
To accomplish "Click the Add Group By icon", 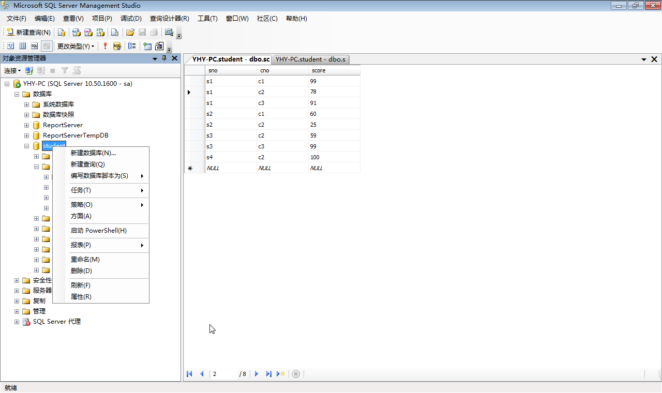I will tap(132, 46).
